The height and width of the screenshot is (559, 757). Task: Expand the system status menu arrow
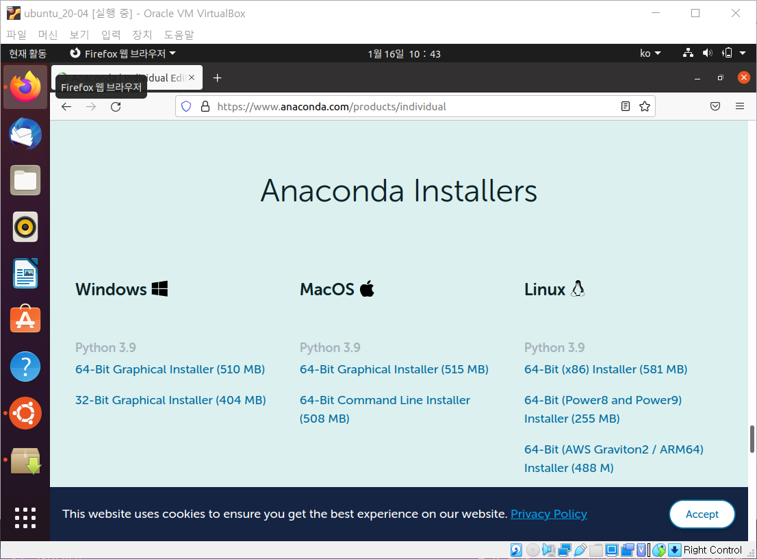[x=743, y=53]
